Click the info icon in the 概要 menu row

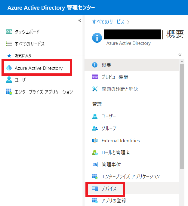(95, 65)
